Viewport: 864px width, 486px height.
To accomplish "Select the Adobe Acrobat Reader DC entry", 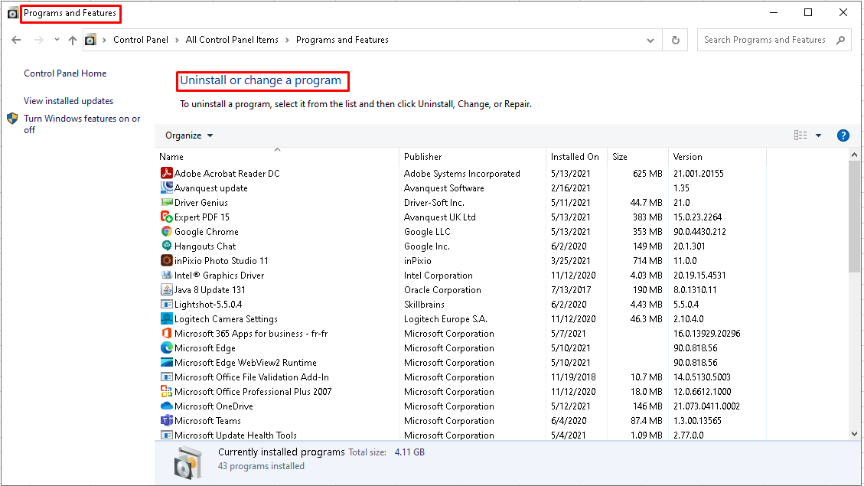I will [x=227, y=173].
